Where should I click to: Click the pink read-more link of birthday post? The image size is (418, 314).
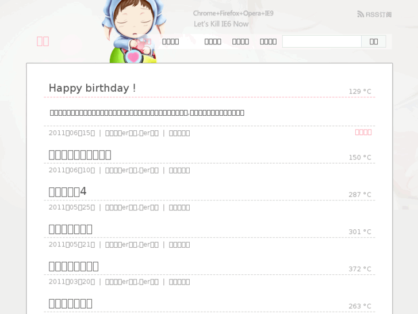pos(363,133)
